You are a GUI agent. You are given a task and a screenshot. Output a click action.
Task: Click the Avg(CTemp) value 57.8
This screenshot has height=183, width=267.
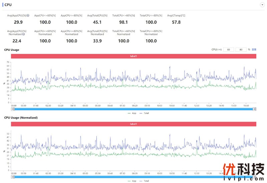click(x=176, y=22)
